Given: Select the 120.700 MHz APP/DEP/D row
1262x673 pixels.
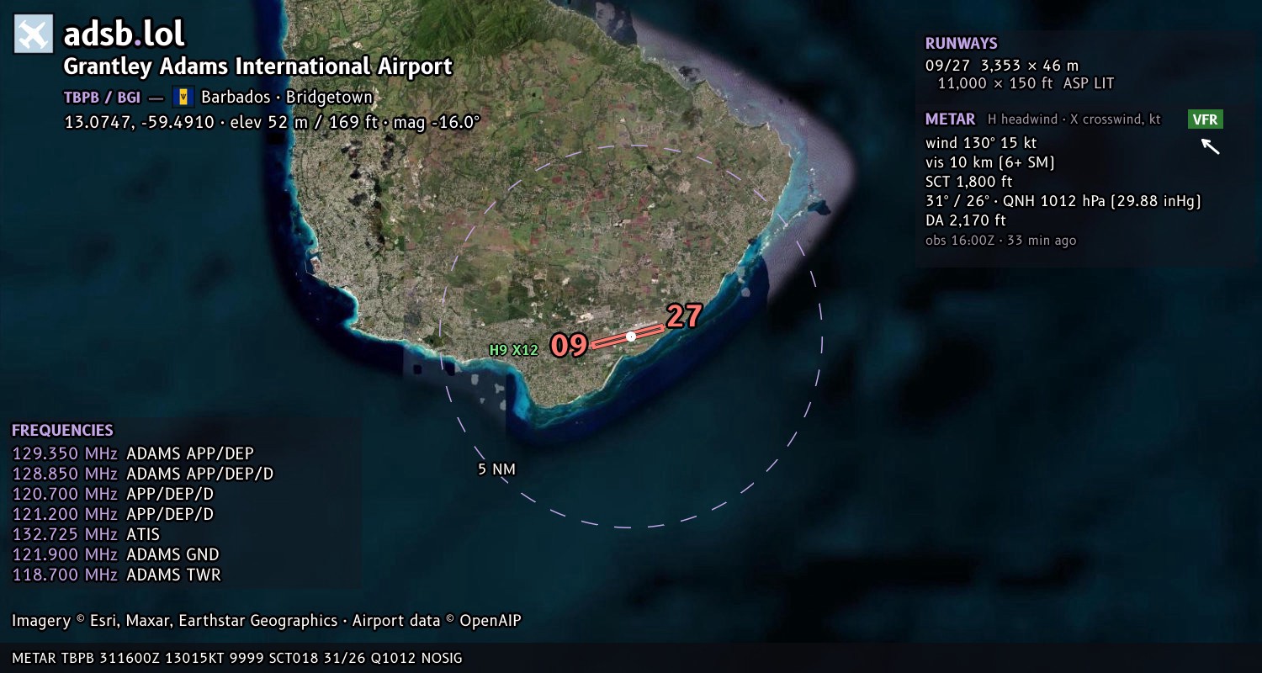Looking at the screenshot, I should coord(113,495).
